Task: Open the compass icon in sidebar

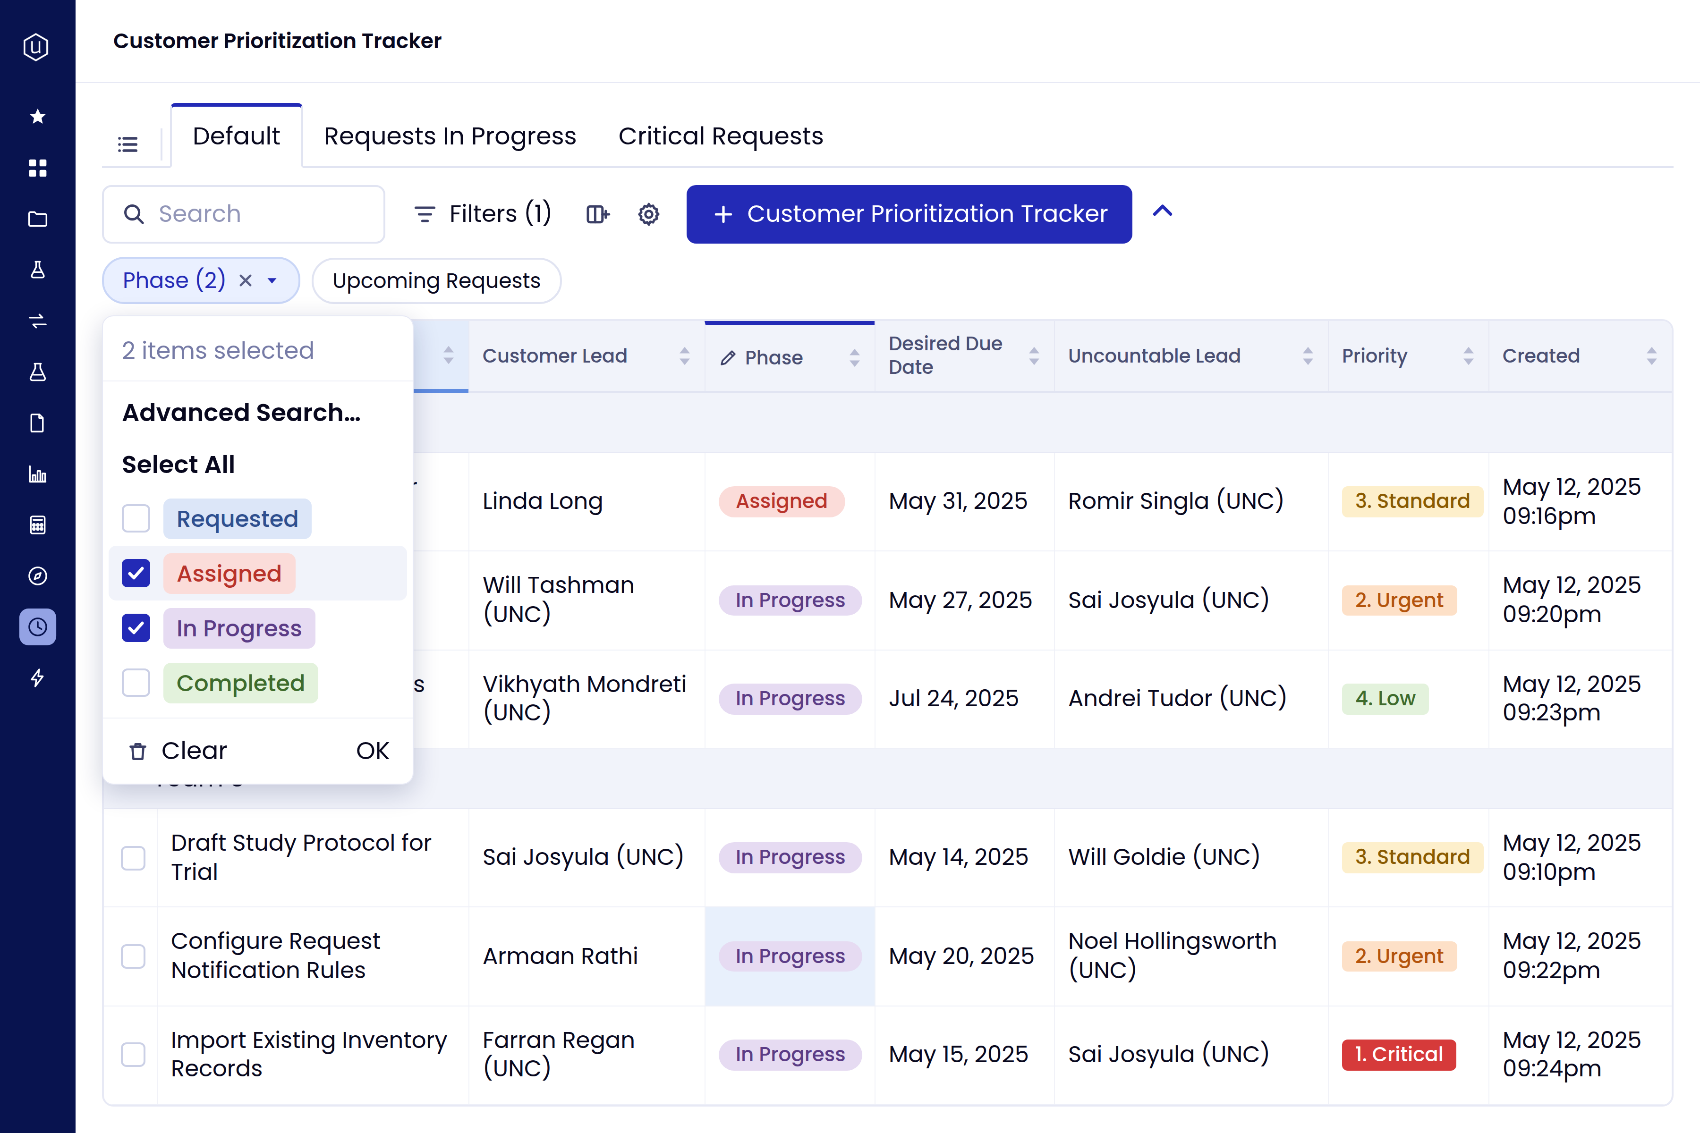Action: click(x=38, y=576)
